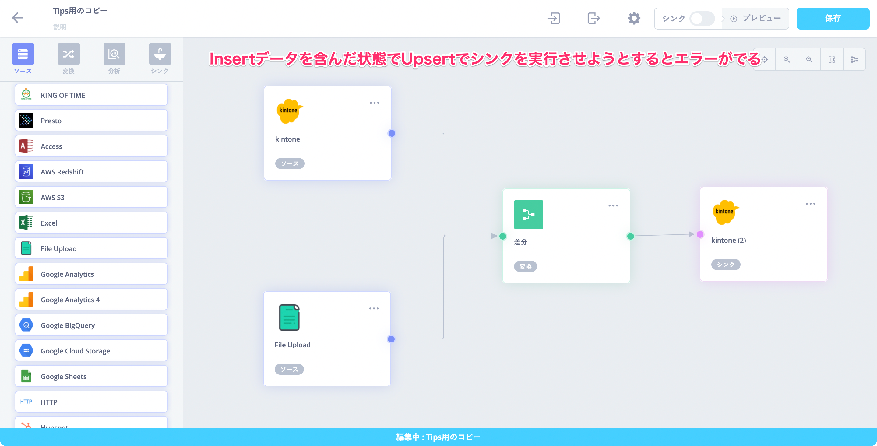Open kintone source node options menu

click(x=374, y=103)
